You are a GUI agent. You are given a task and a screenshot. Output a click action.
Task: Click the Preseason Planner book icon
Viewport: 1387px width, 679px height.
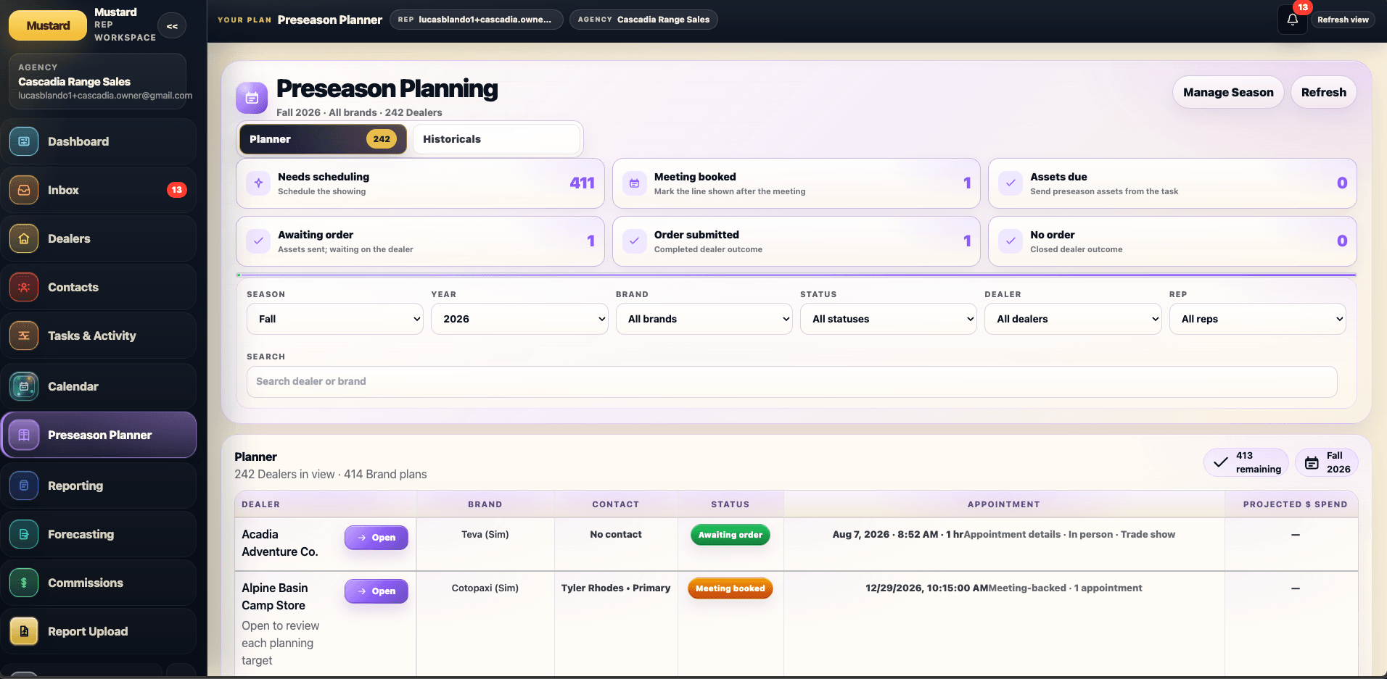[x=24, y=435]
